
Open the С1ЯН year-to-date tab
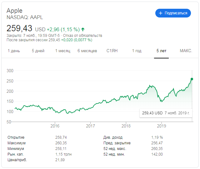pyautogui.click(x=112, y=51)
